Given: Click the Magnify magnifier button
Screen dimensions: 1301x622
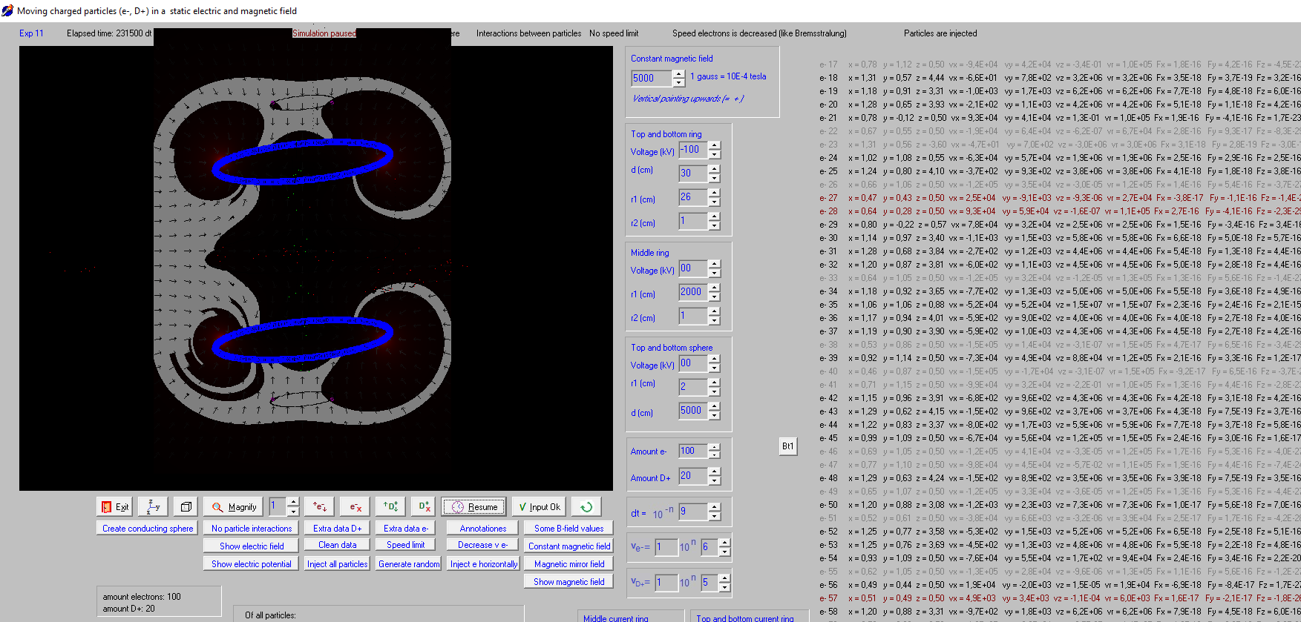Looking at the screenshot, I should [x=234, y=507].
